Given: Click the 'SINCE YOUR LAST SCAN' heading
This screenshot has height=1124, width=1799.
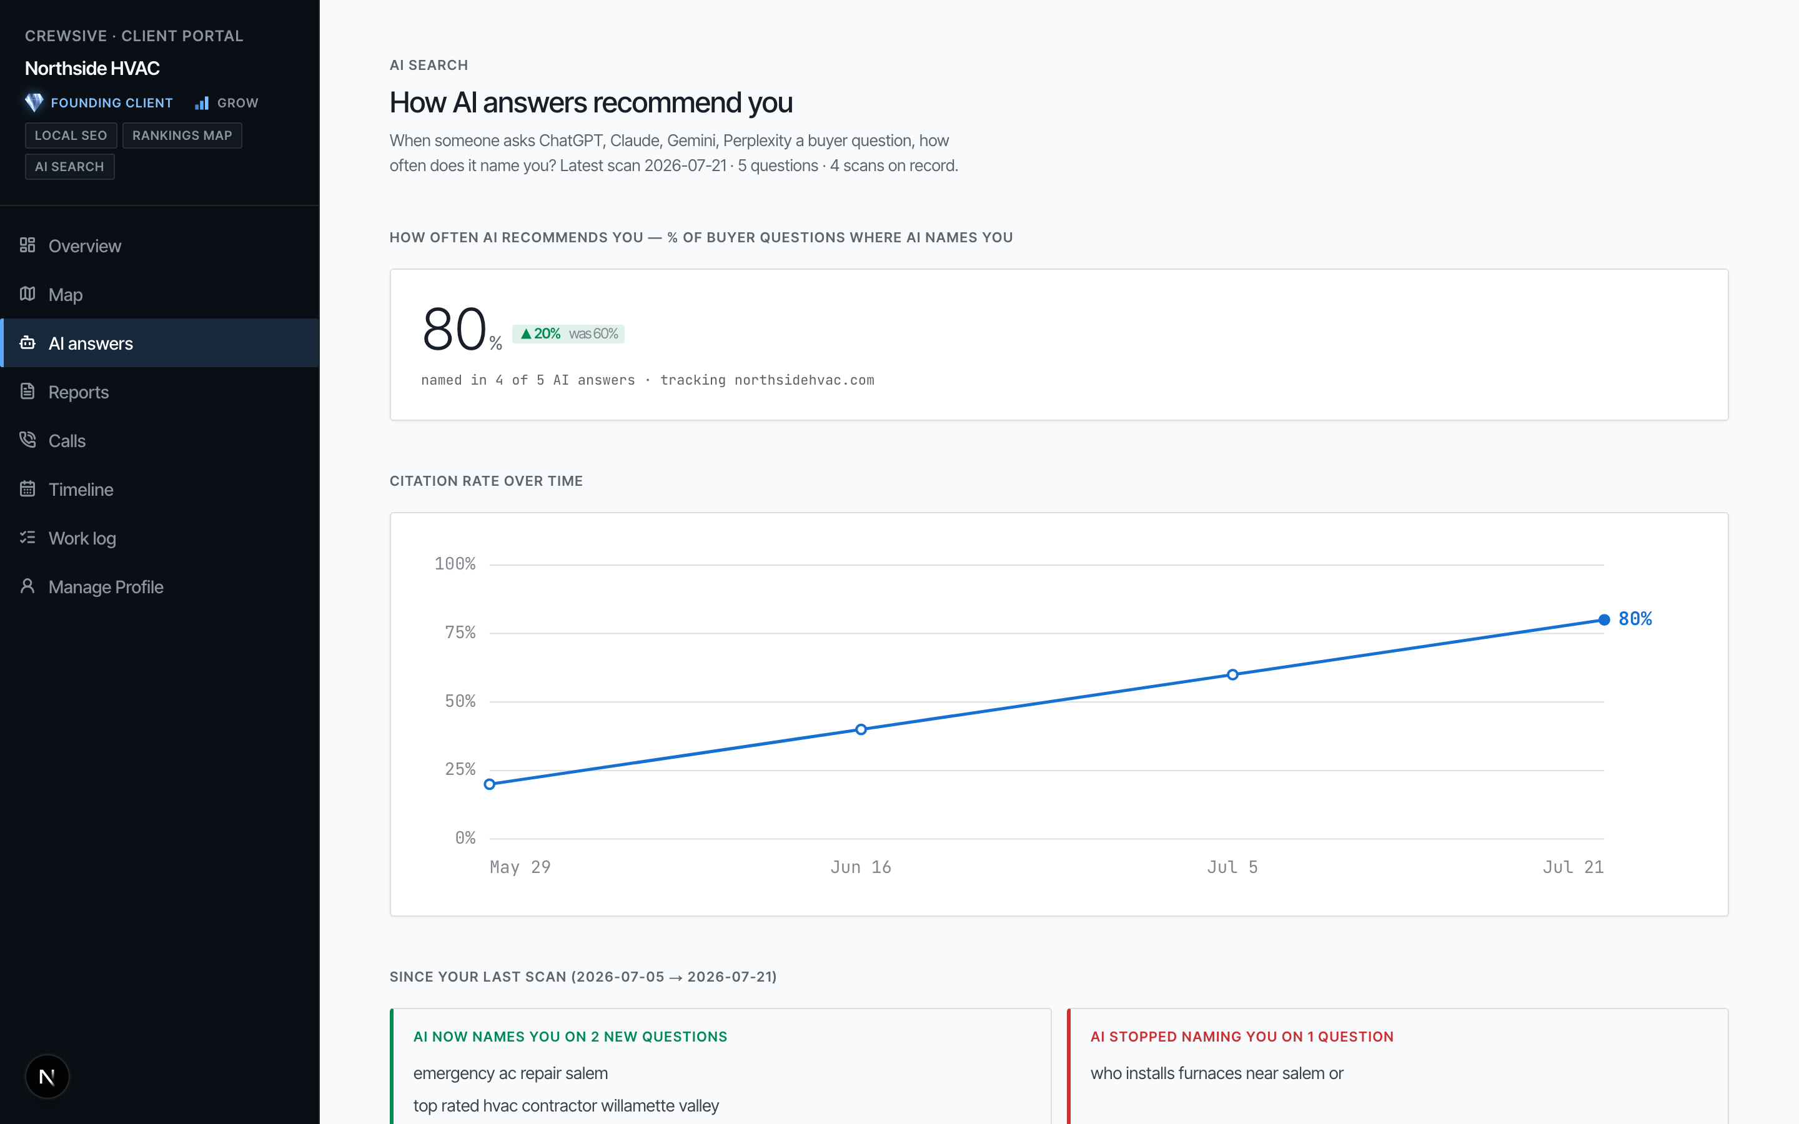Looking at the screenshot, I should click(x=583, y=977).
